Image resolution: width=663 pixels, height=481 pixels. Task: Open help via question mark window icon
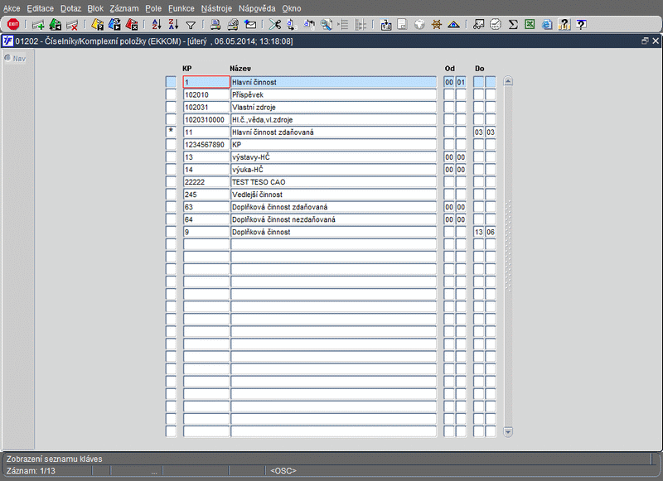[582, 25]
